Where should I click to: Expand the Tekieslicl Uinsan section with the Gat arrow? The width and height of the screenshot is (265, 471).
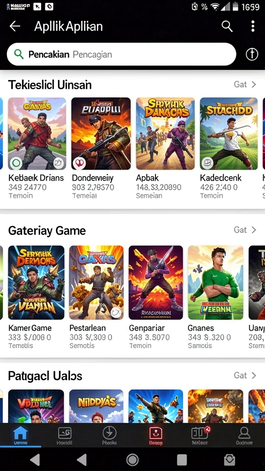245,85
